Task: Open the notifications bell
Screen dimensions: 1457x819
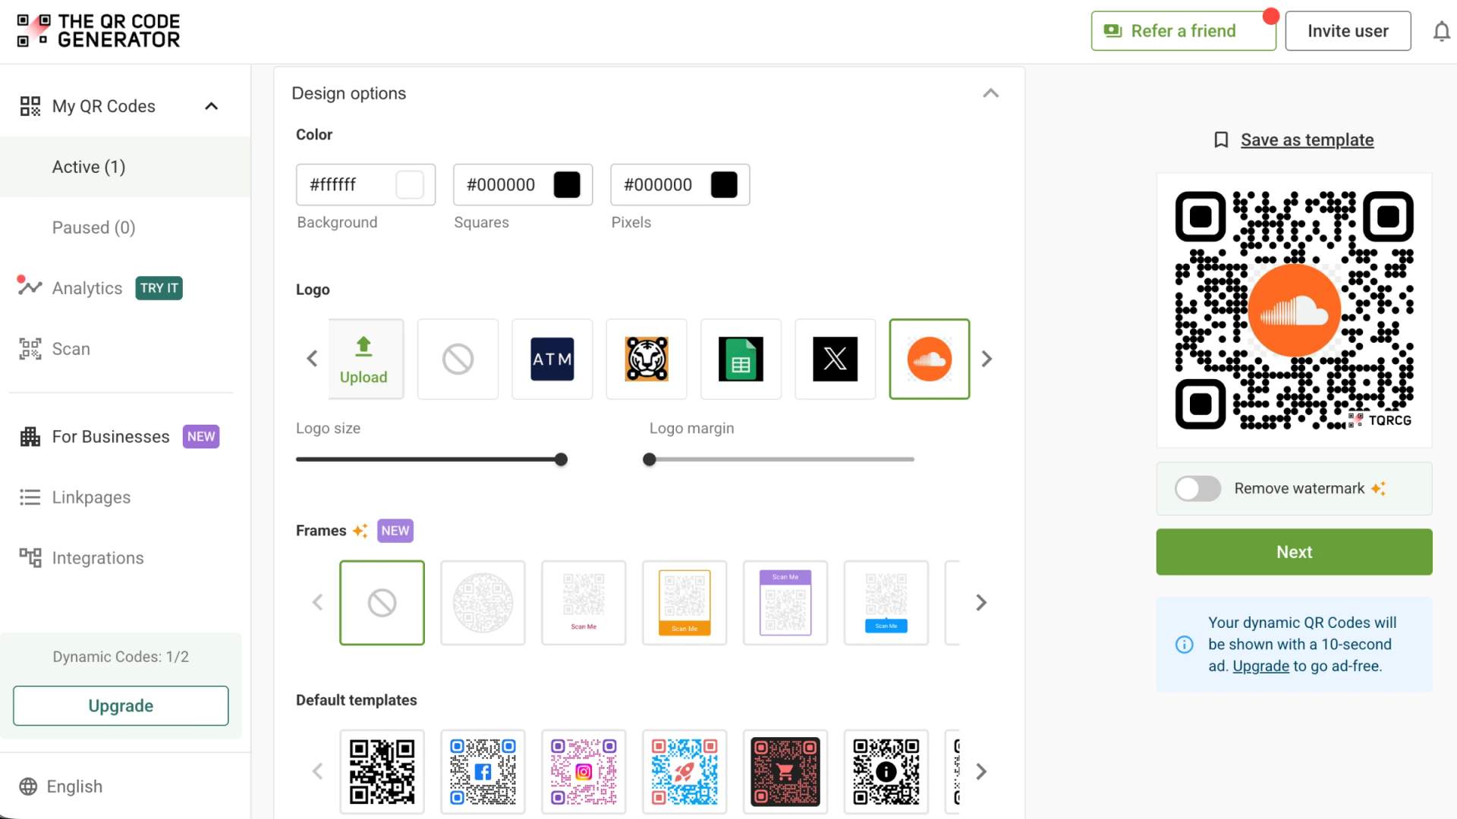Action: 1441,31
